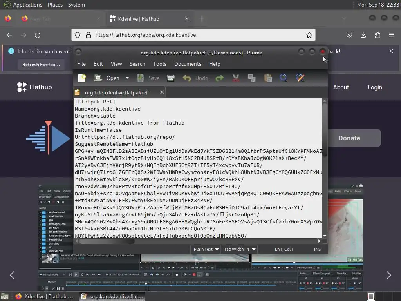Click the shield tracking protection icon
The image size is (401, 301).
tap(78, 35)
